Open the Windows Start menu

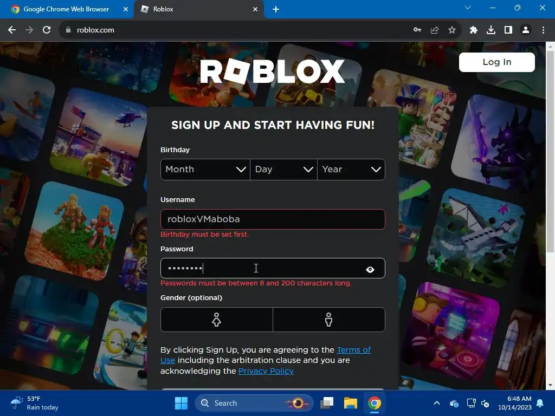tap(181, 403)
